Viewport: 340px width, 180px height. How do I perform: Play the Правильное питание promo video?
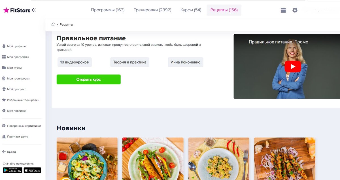pos(293,66)
